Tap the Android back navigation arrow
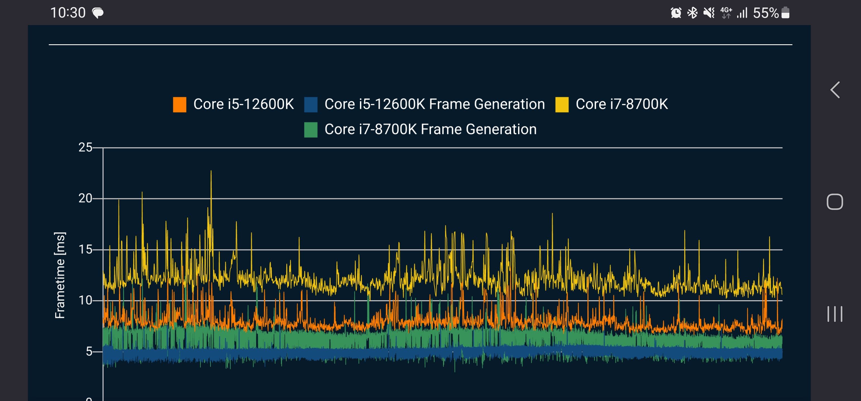861x401 pixels. pos(835,90)
